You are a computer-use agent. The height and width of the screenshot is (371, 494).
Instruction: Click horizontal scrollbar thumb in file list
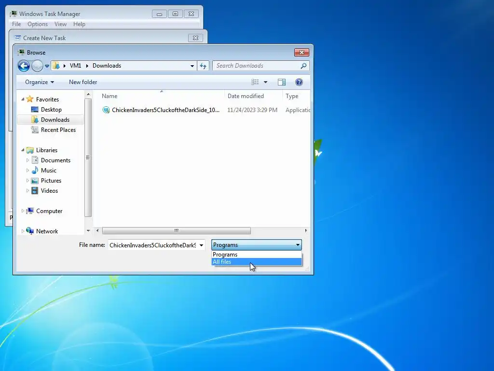click(177, 230)
